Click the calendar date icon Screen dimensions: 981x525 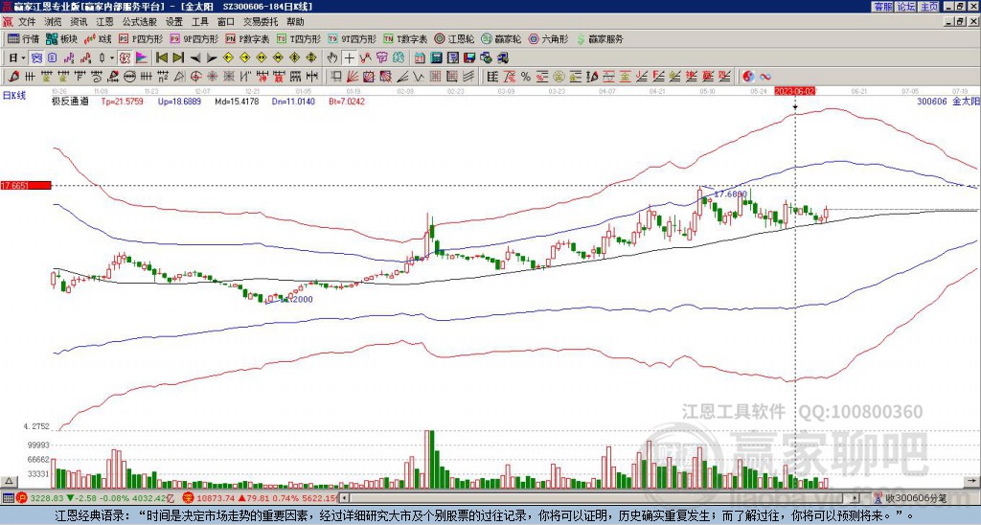[x=420, y=58]
